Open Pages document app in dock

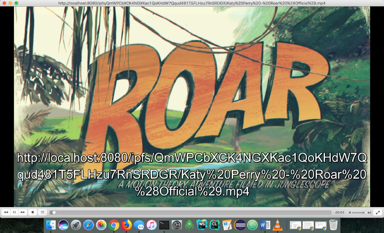227,225
